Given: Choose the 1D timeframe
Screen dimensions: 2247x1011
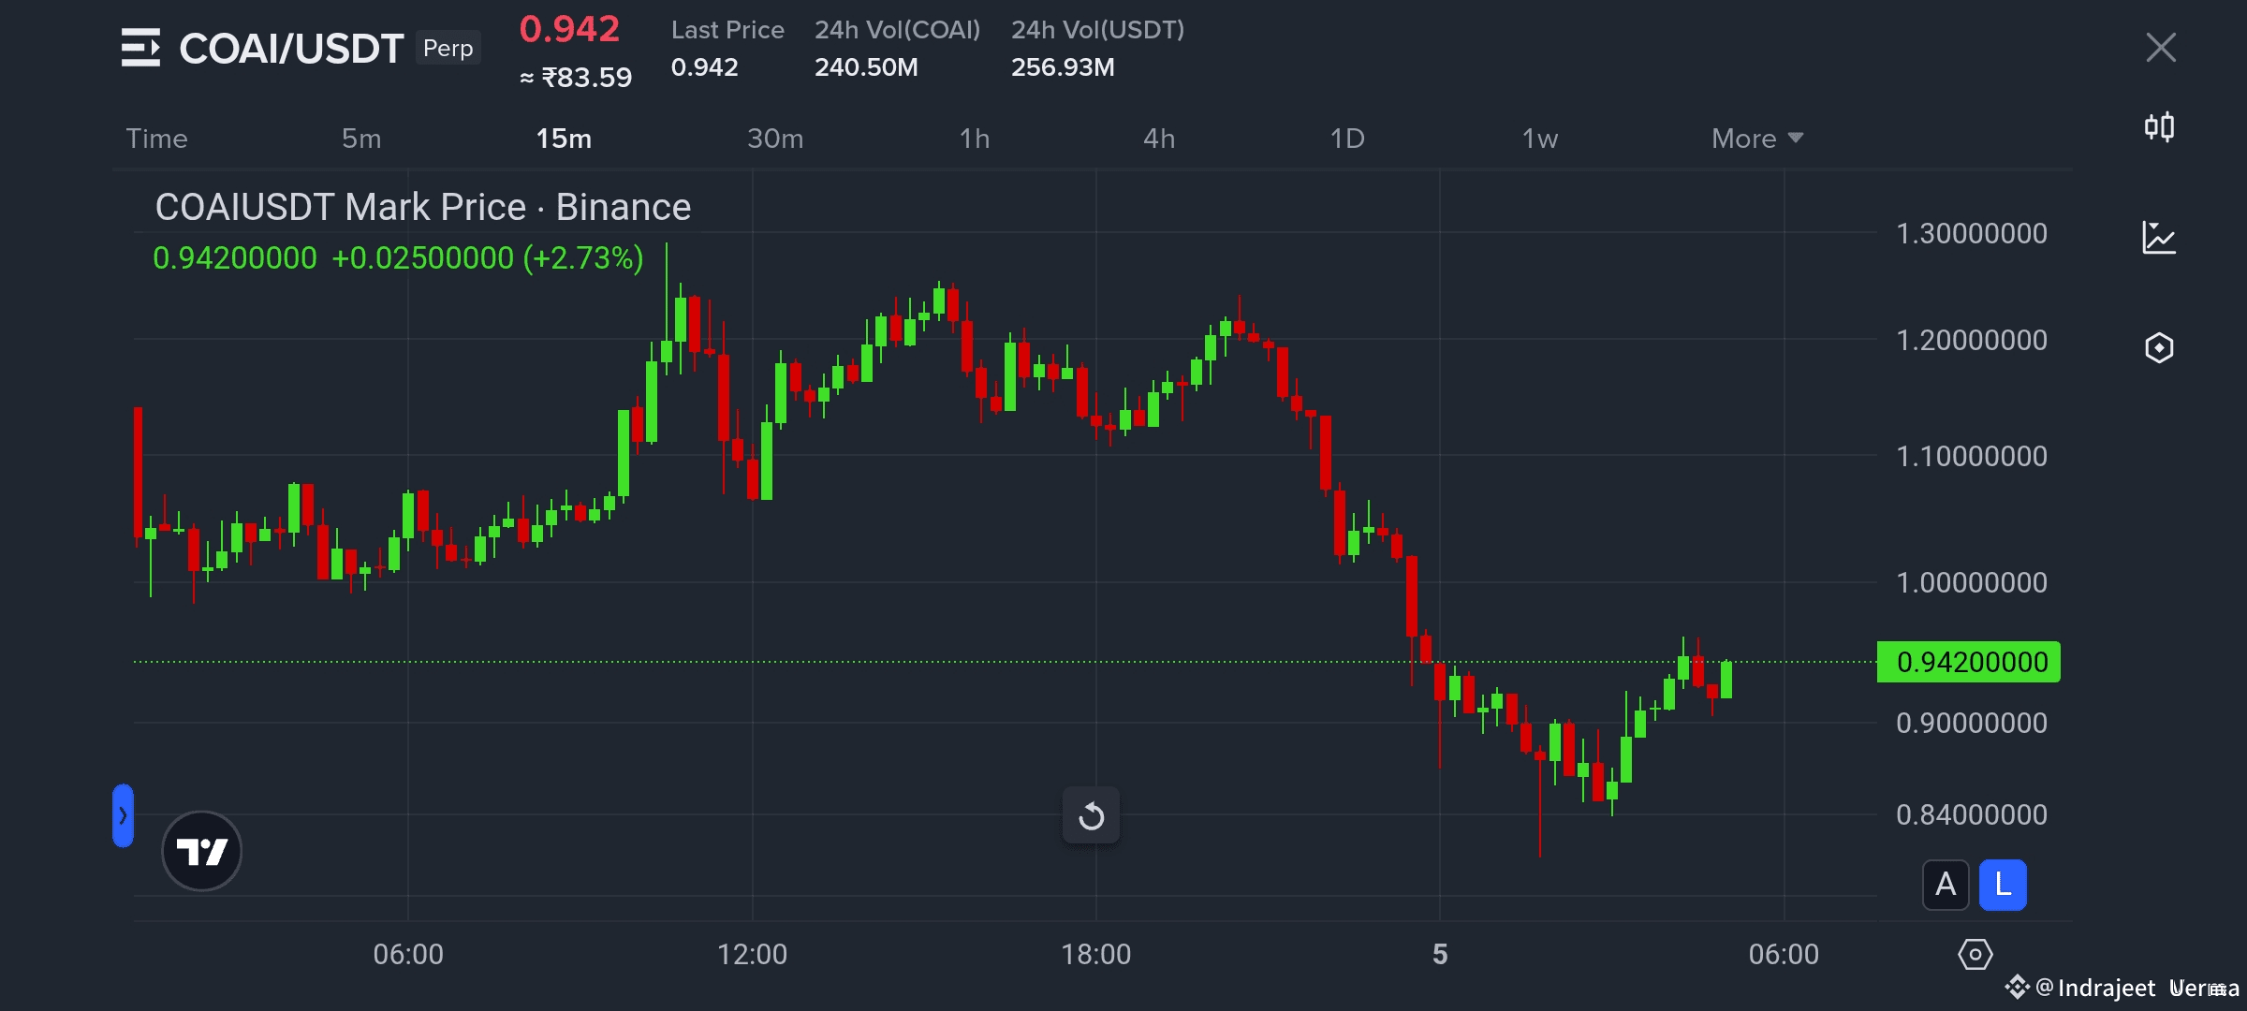Looking at the screenshot, I should [x=1347, y=139].
